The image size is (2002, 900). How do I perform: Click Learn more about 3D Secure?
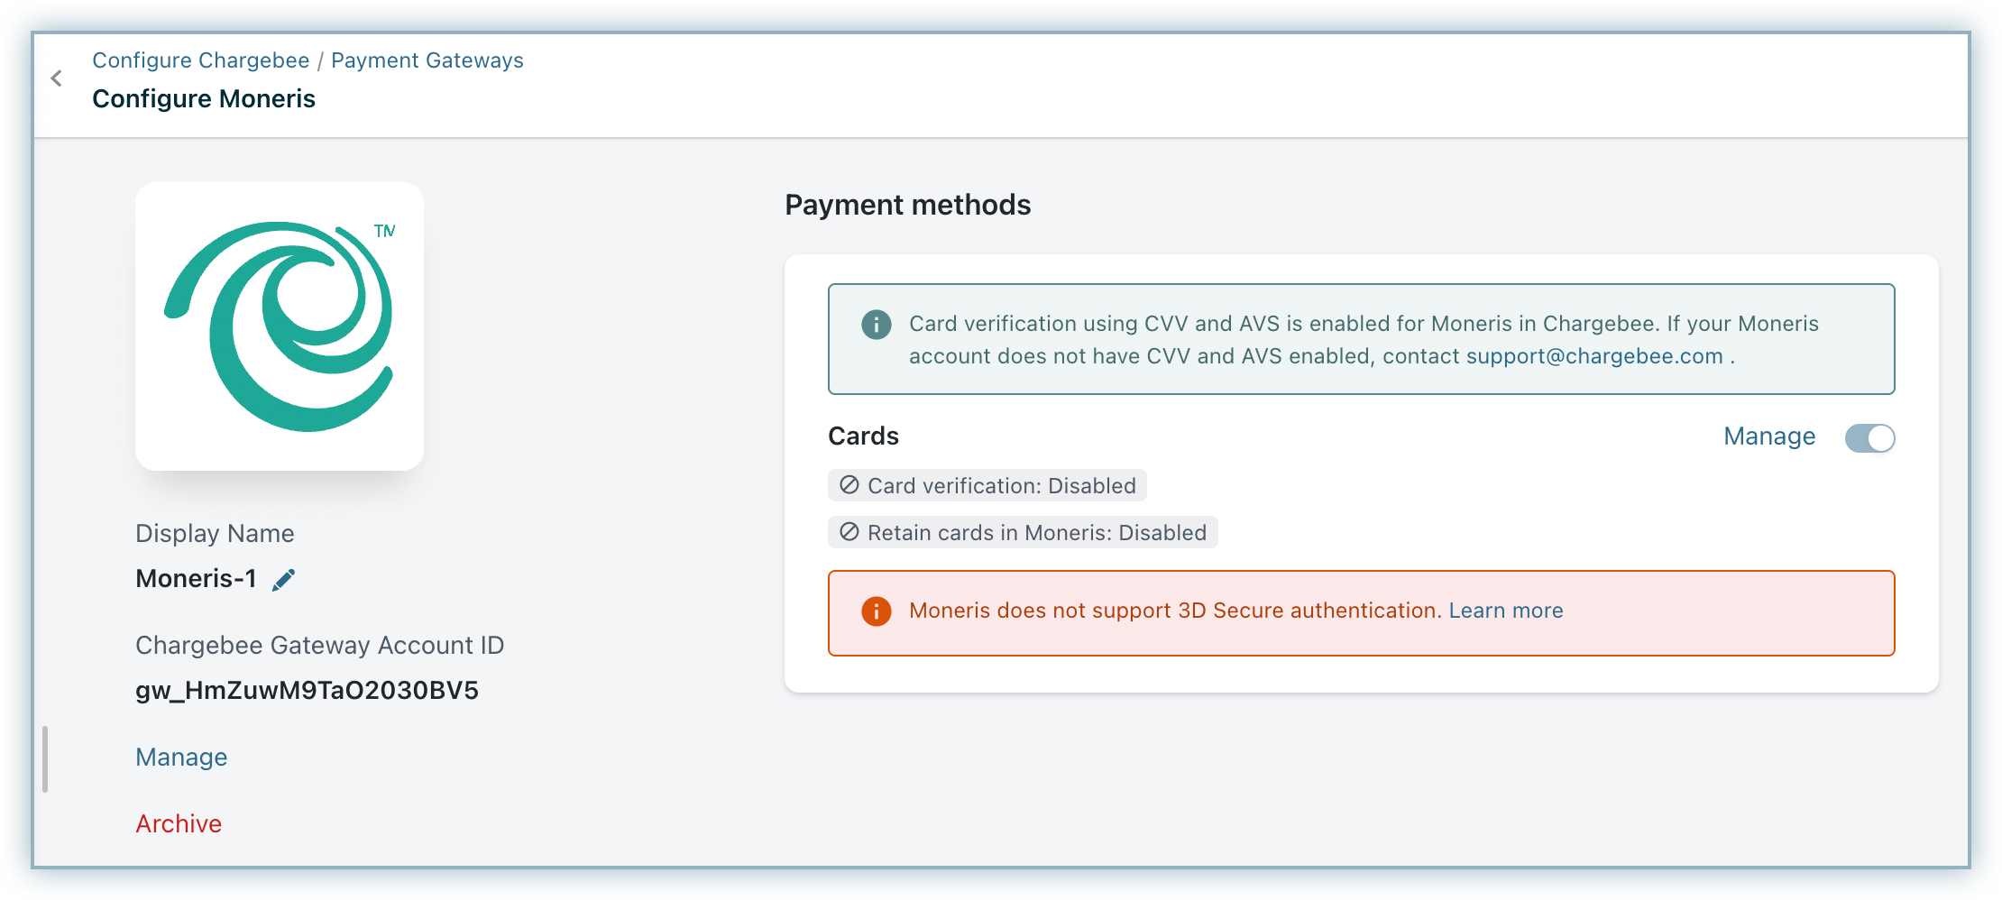tap(1506, 611)
